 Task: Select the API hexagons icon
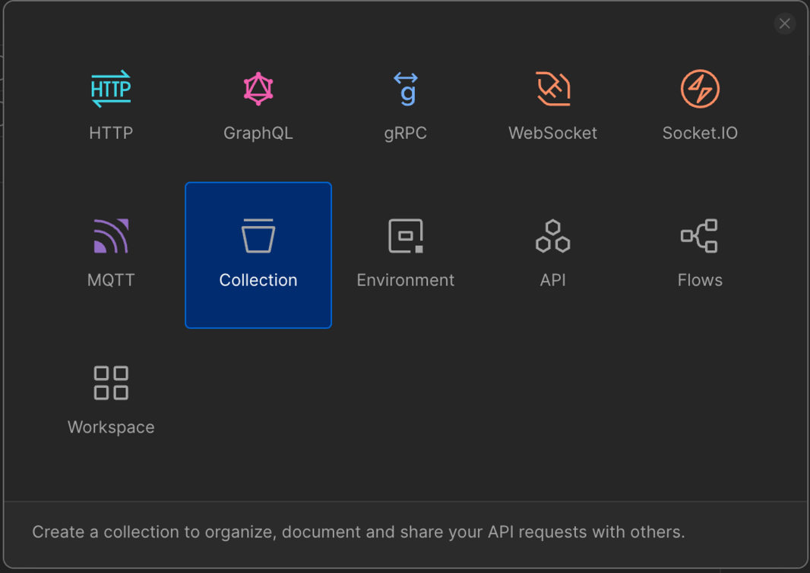point(553,236)
